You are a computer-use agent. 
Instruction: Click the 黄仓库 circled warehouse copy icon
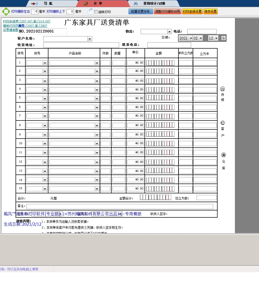coord(223,155)
